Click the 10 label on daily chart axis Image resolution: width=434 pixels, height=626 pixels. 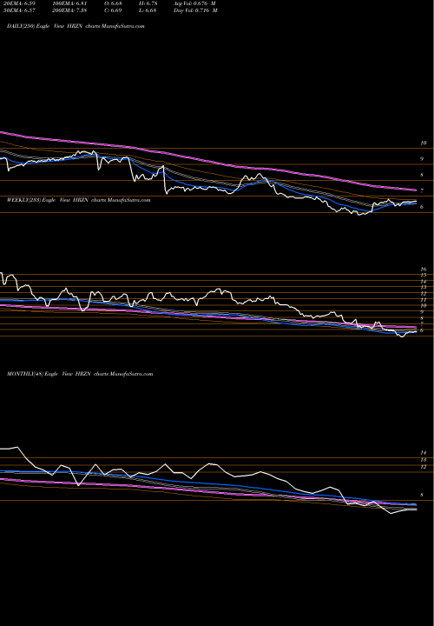pyautogui.click(x=424, y=143)
